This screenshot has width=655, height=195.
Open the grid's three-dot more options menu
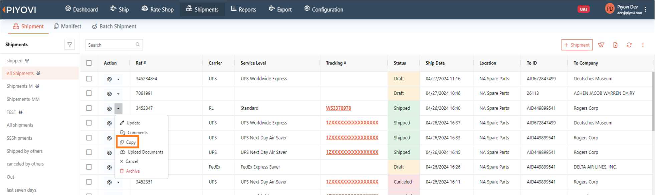click(x=643, y=45)
